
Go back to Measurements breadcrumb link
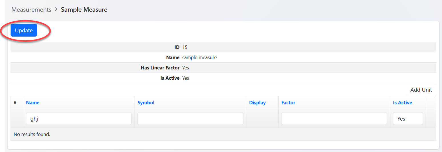[x=31, y=9]
